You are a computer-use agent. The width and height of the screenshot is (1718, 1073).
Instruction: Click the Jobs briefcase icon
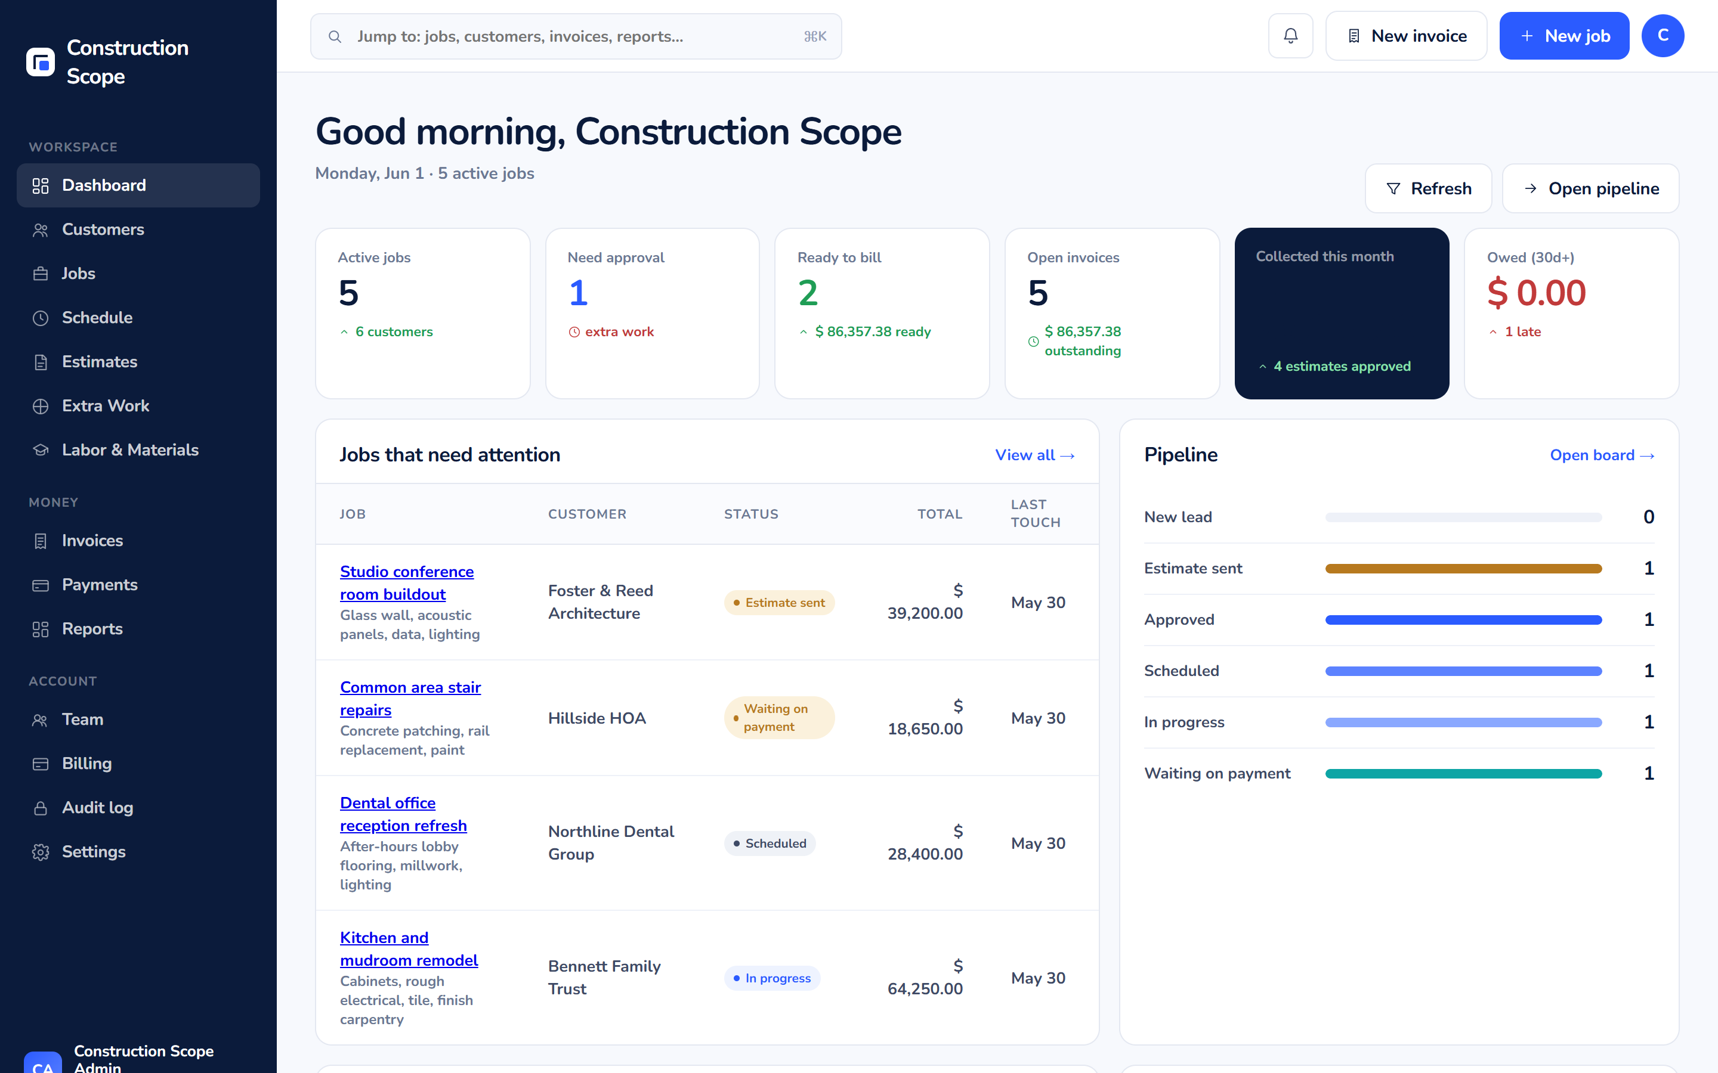click(41, 274)
